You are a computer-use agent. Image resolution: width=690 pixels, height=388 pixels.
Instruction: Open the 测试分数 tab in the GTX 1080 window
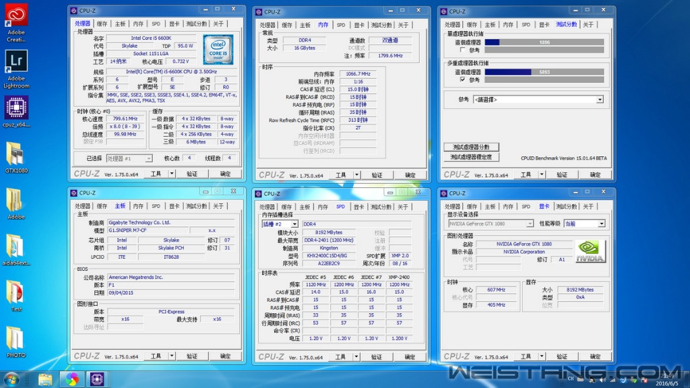[566, 206]
